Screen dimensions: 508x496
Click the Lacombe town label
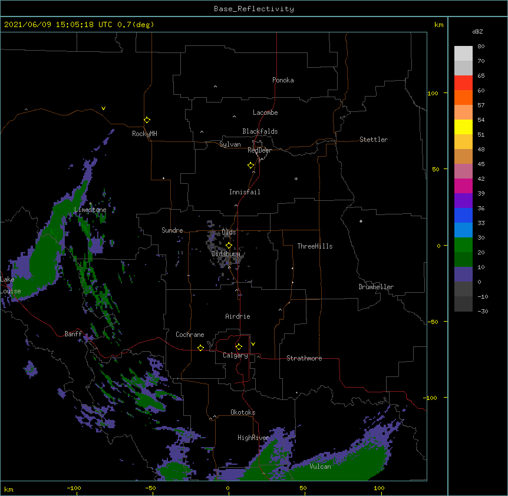[265, 113]
